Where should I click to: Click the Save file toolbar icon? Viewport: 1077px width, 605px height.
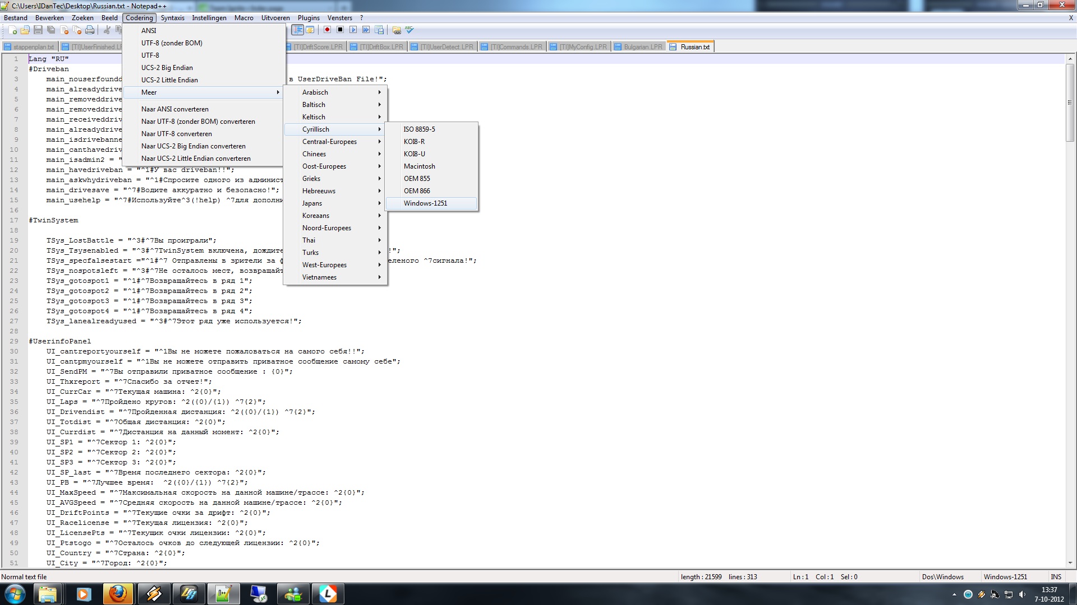(38, 30)
